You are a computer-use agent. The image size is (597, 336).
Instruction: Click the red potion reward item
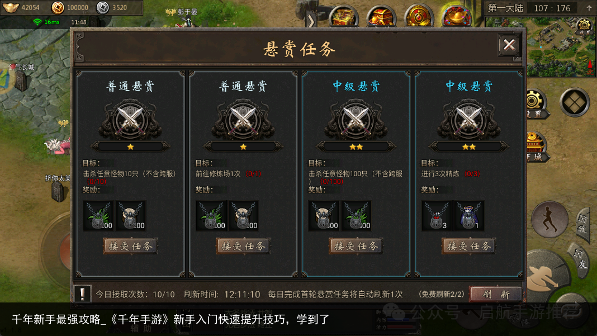(x=437, y=216)
